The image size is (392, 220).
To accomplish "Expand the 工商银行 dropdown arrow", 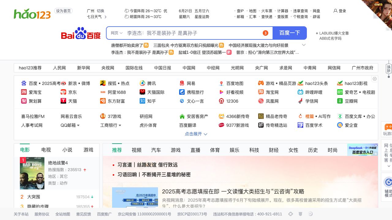I will pyautogui.click(x=120, y=125).
